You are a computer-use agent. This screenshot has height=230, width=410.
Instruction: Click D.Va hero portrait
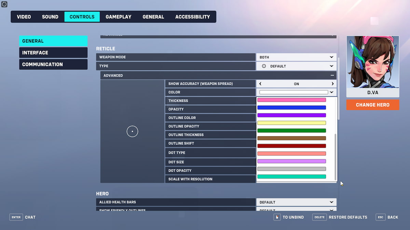pyautogui.click(x=372, y=62)
